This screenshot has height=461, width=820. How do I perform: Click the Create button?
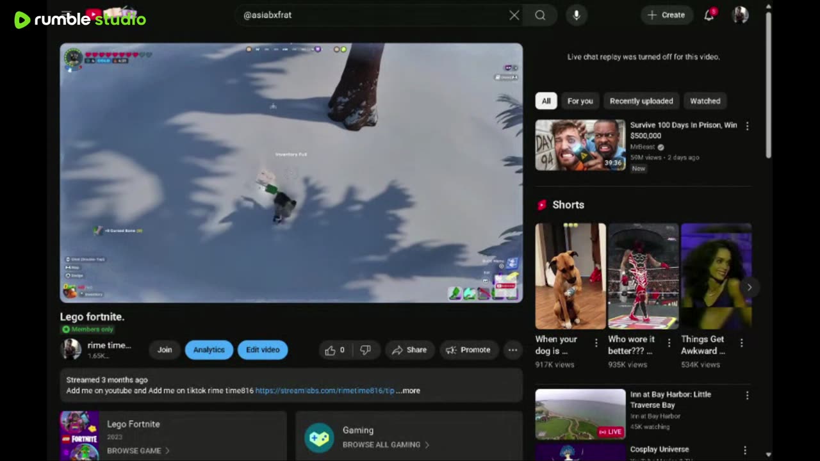click(666, 15)
